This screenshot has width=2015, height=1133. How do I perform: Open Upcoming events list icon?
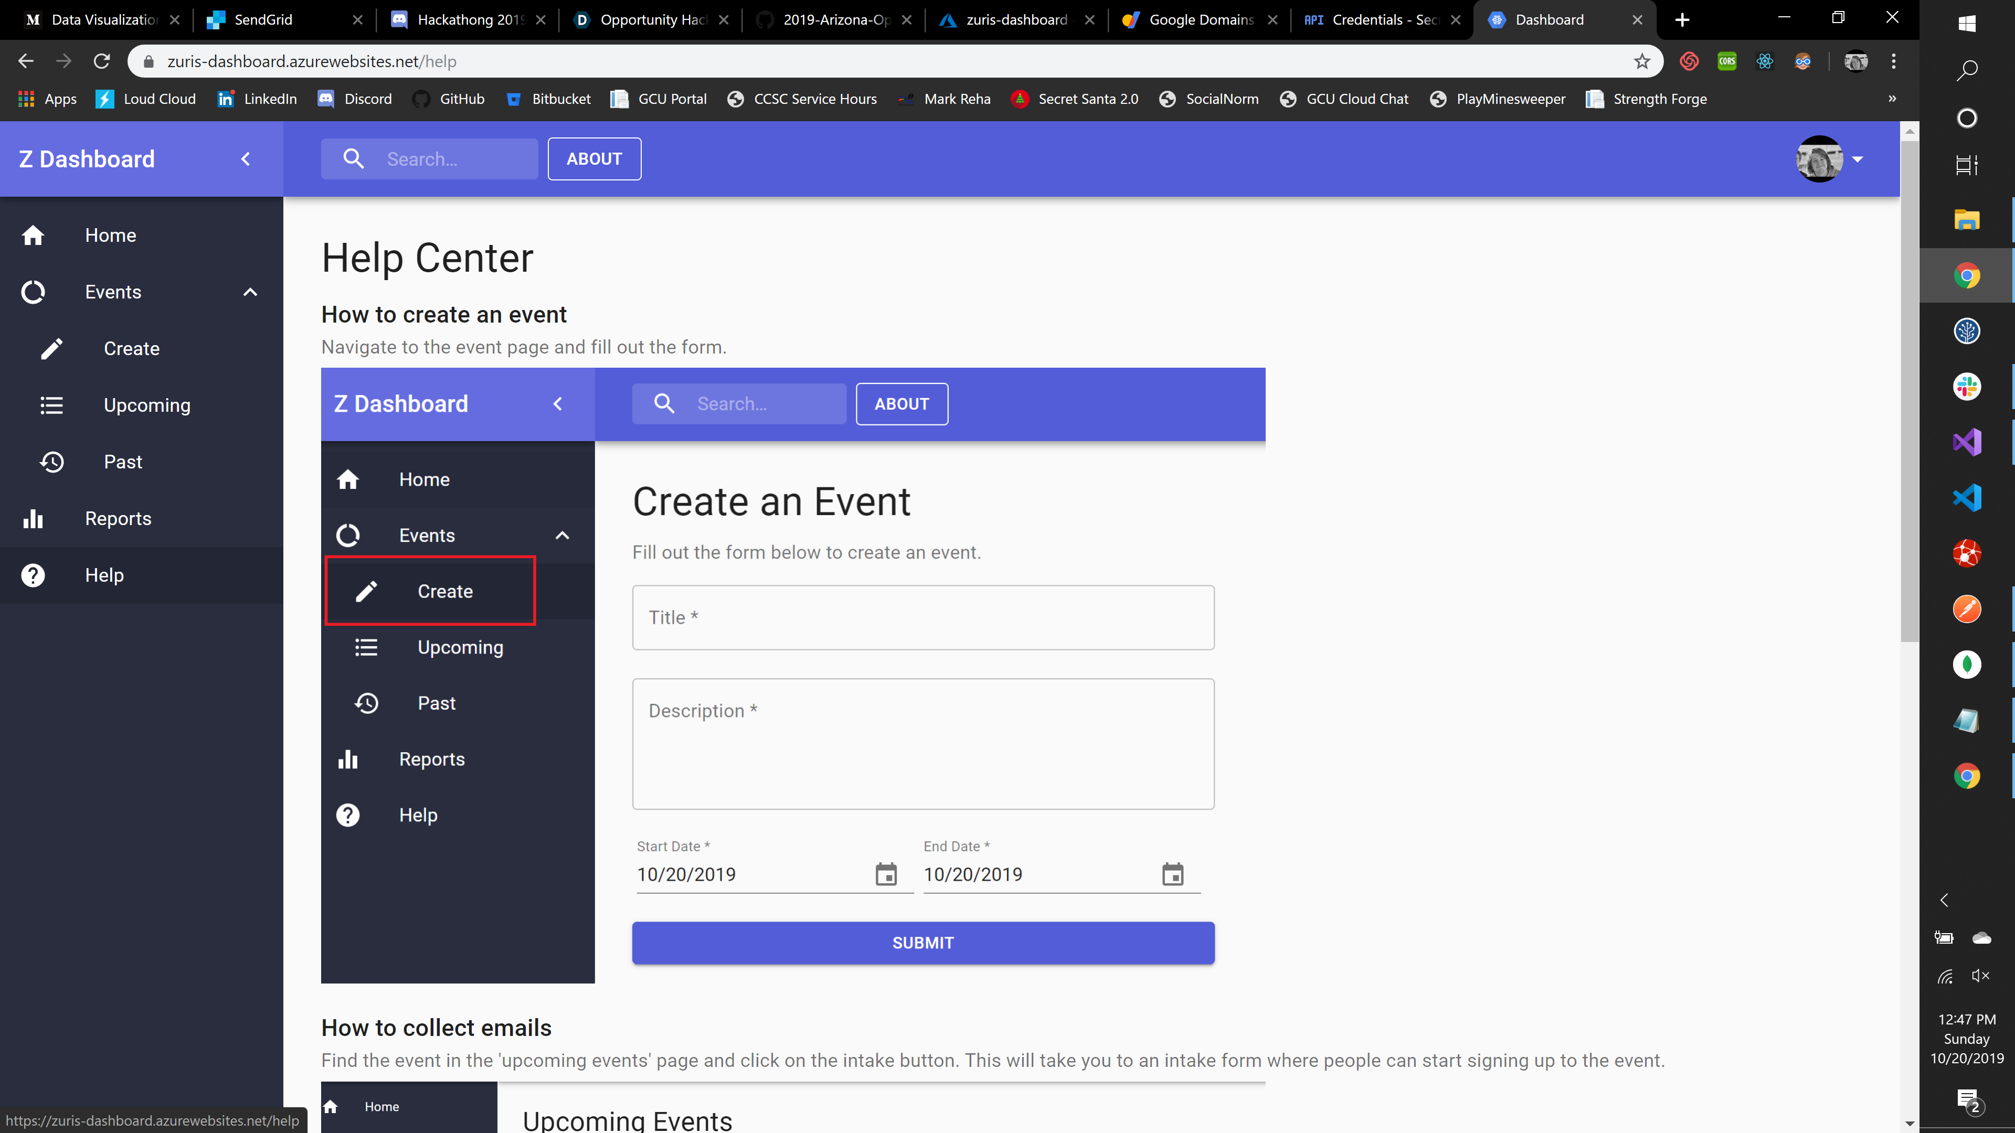pos(51,405)
